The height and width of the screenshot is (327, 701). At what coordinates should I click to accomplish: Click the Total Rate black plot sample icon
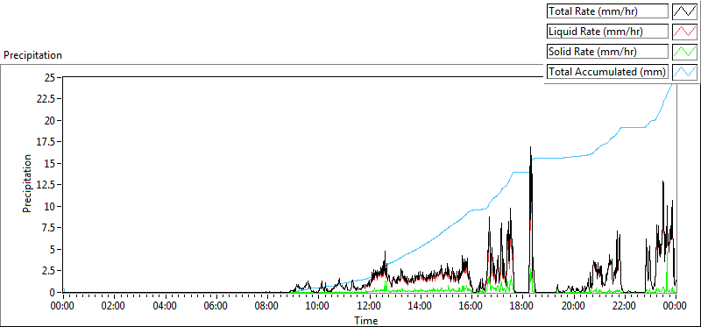685,11
